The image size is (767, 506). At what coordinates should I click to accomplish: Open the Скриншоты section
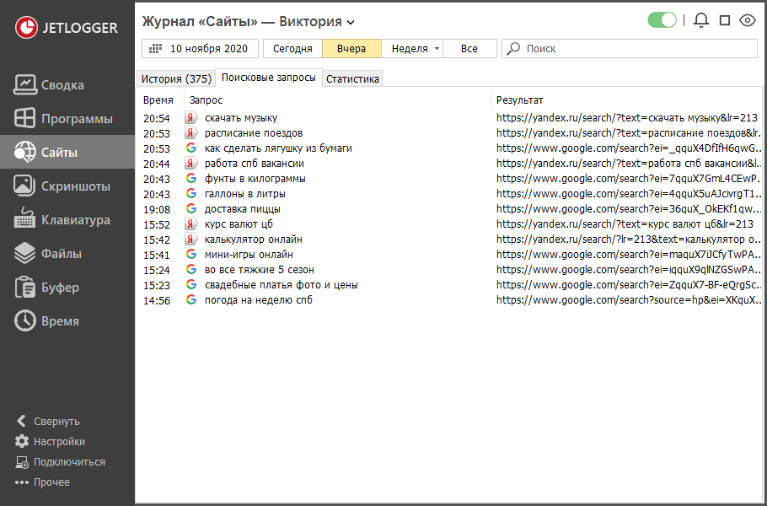pyautogui.click(x=75, y=186)
